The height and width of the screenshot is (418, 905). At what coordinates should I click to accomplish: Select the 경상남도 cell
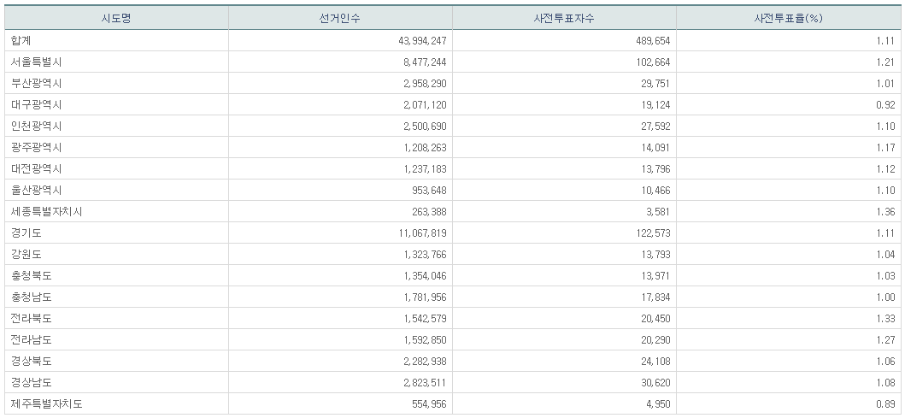coord(32,382)
